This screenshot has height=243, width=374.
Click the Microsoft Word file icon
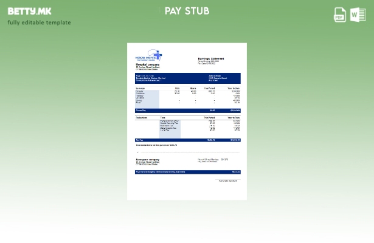coord(358,15)
